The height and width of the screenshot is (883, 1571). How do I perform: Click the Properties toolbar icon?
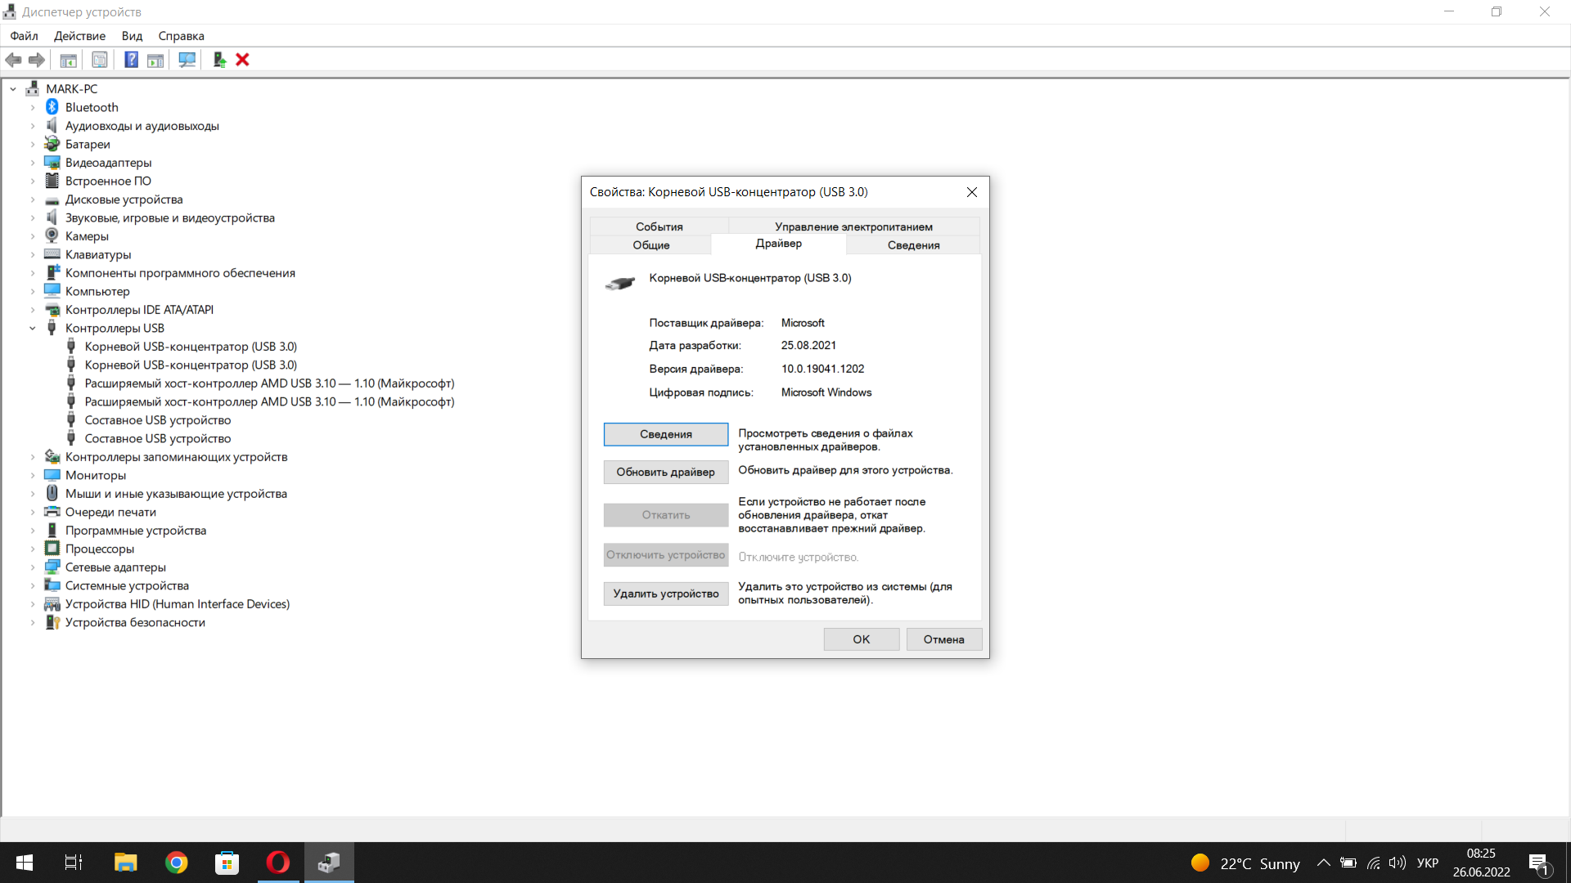[x=100, y=60]
